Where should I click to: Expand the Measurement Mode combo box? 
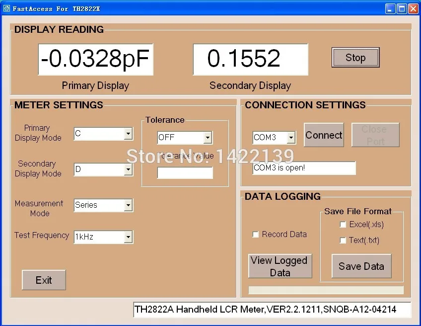pos(129,205)
